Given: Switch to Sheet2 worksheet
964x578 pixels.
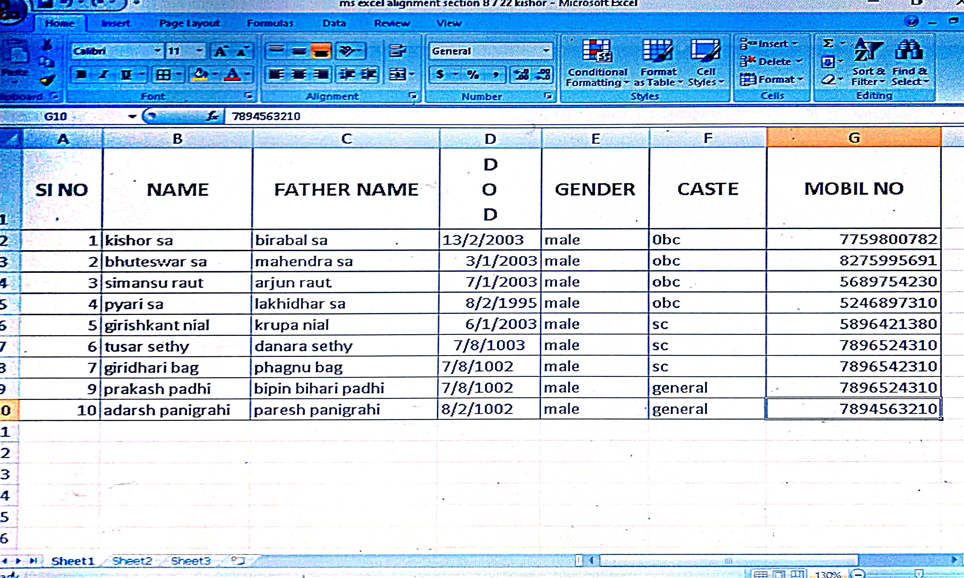Looking at the screenshot, I should 132,561.
